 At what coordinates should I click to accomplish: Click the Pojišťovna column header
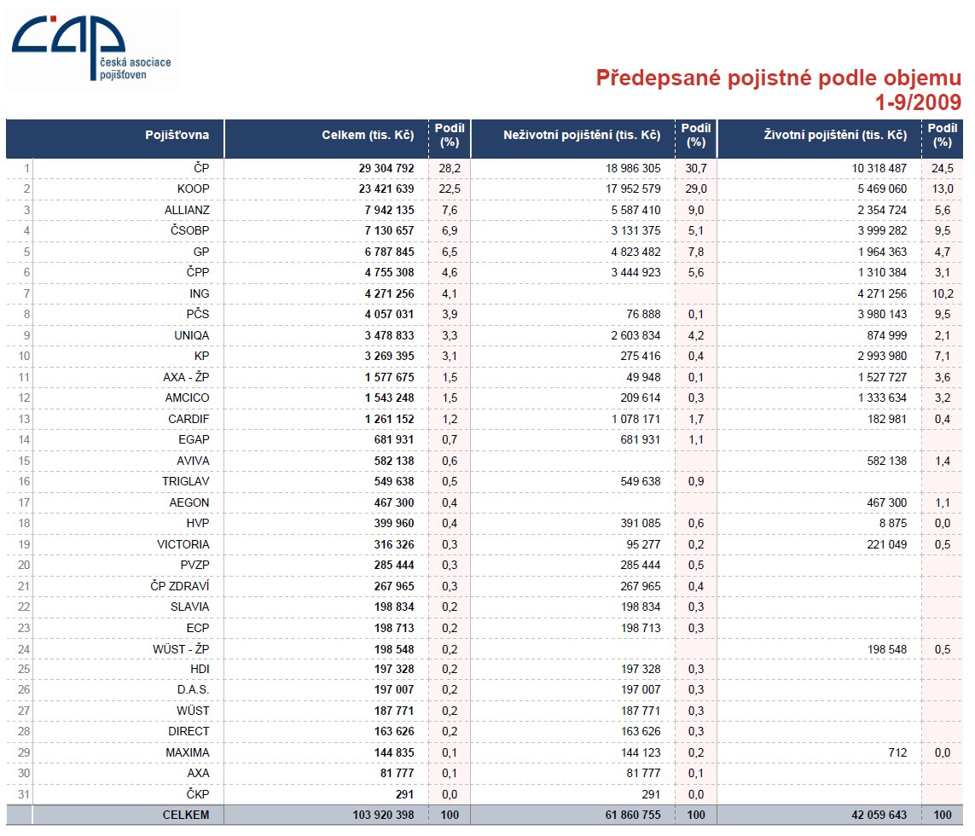coord(177,135)
